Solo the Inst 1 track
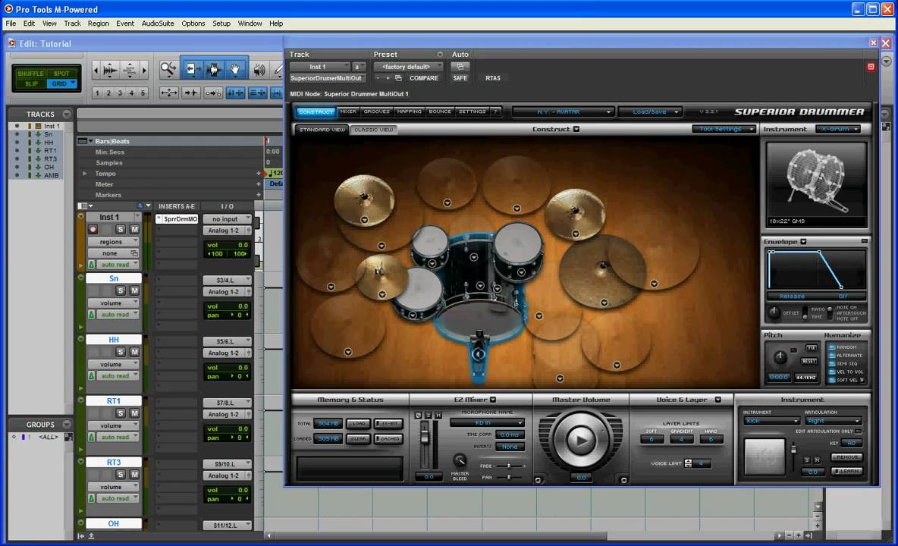Viewport: 898px width, 546px height. [121, 230]
